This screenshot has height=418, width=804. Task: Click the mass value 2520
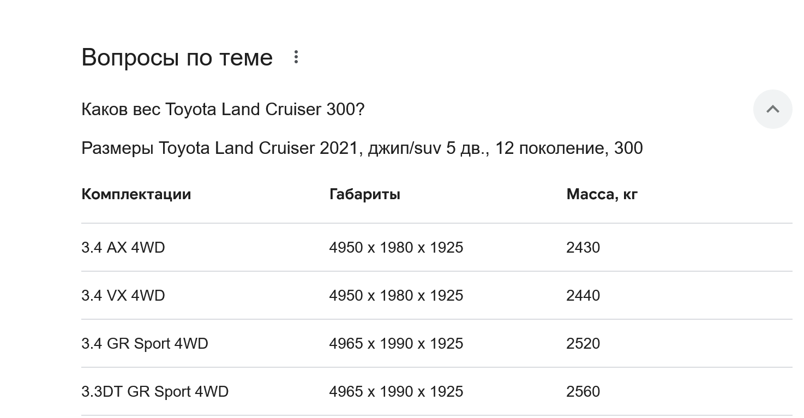(x=583, y=343)
